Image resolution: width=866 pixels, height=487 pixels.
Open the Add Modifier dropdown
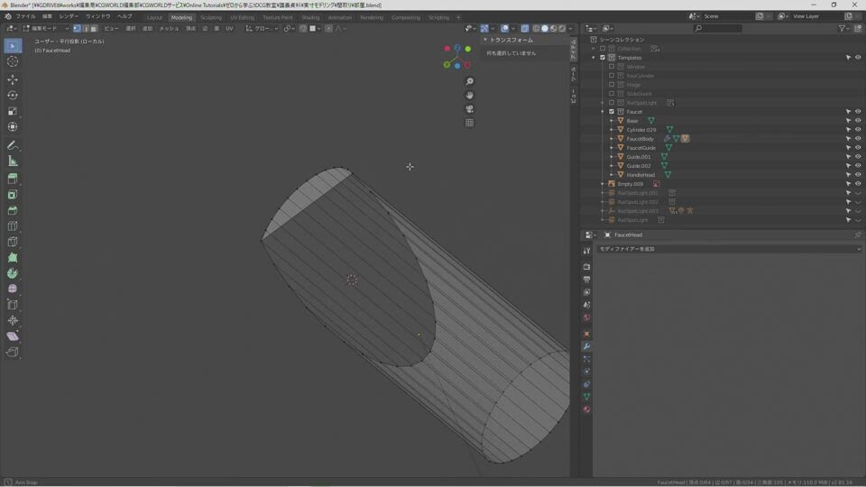coord(729,249)
